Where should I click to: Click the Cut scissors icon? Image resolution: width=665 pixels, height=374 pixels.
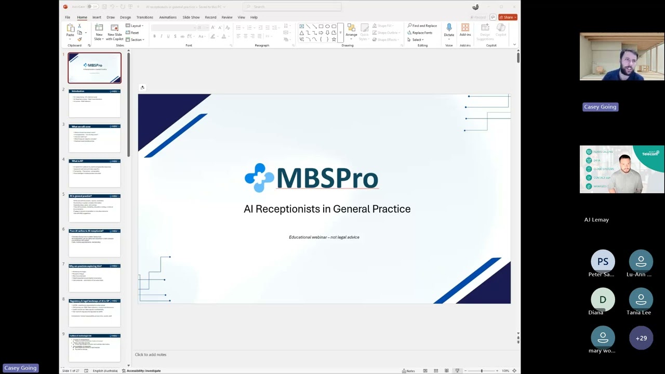pos(79,26)
